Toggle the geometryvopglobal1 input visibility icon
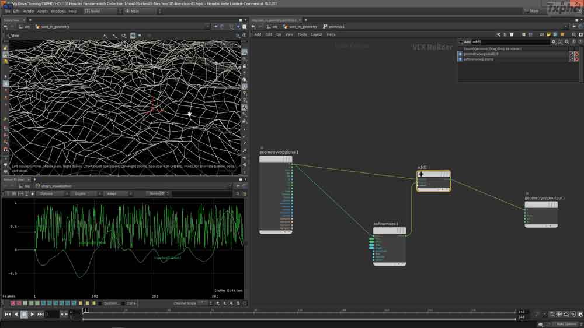Screen dimensions: 584x328 pyautogui.click(x=460, y=54)
